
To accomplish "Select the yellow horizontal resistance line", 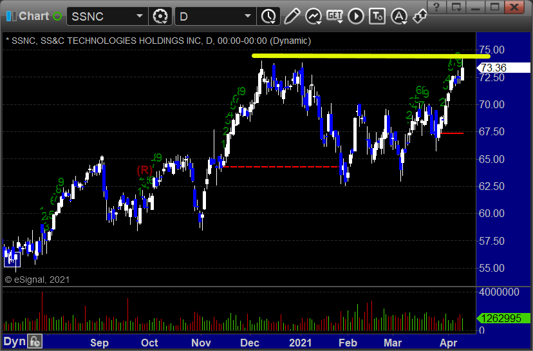I will coord(371,56).
